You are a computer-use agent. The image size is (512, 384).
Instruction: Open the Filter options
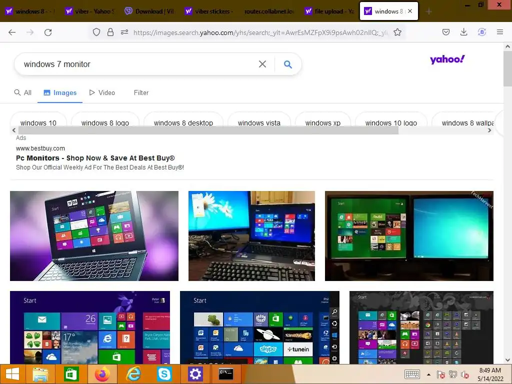141,92
